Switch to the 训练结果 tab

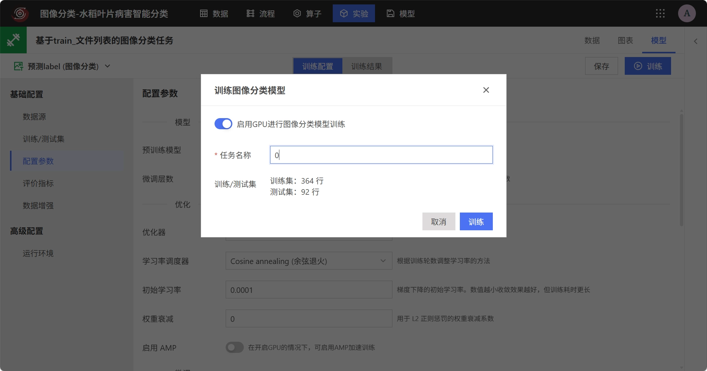click(x=367, y=66)
